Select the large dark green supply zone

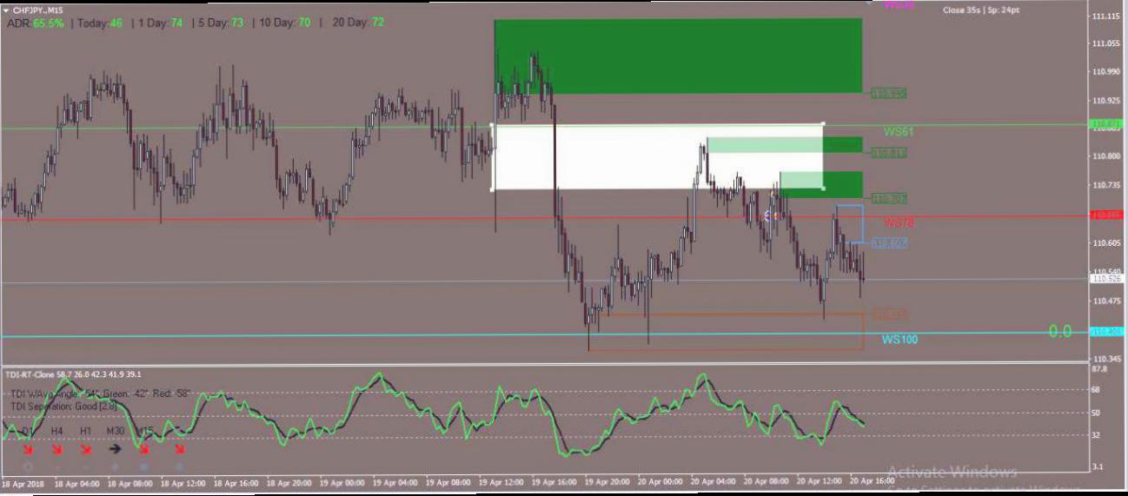click(x=678, y=56)
